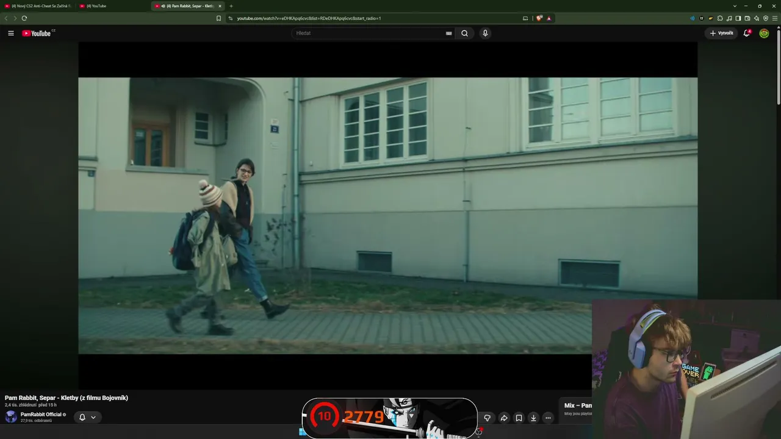Click the Vytvořit create button
The image size is (781, 439).
click(x=721, y=34)
